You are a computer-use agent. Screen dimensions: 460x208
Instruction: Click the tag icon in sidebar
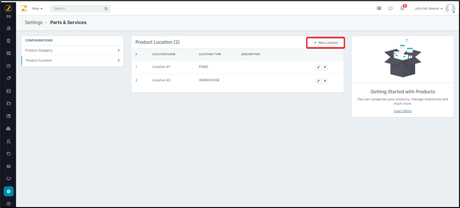[8, 78]
